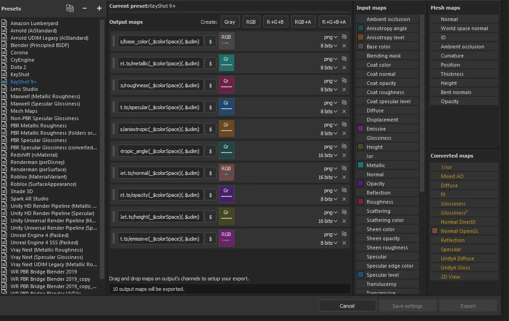Select the Unreal Engine 4 (Packed) preset
Screen dimensions: 509x321
[40, 235]
